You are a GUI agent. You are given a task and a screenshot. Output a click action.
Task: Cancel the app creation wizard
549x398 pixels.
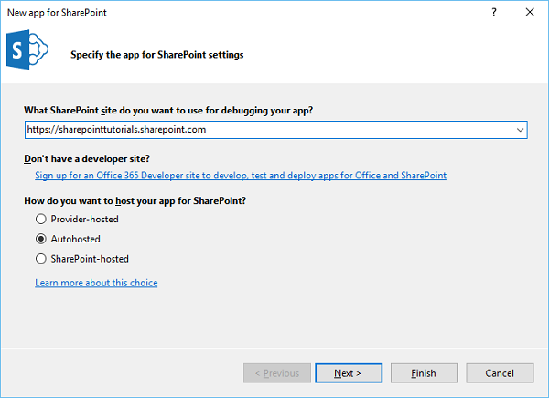pos(500,373)
